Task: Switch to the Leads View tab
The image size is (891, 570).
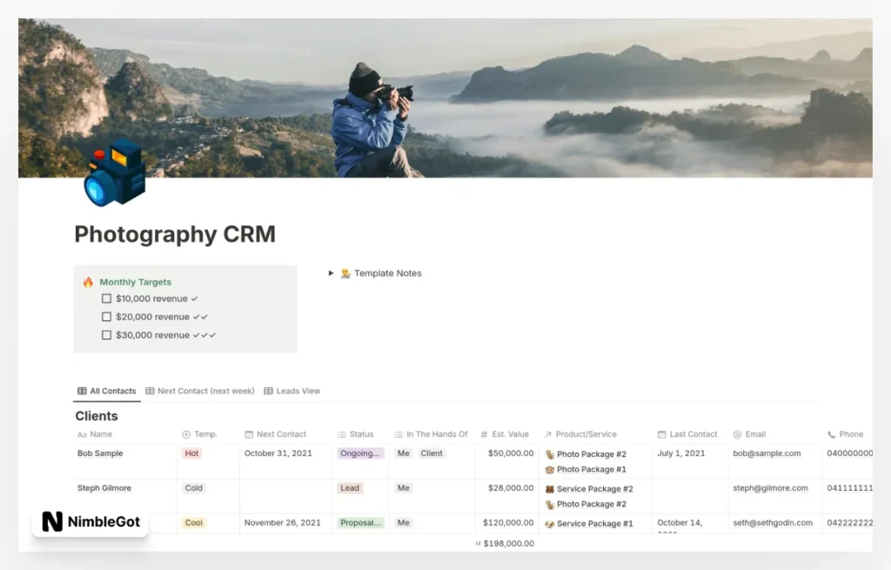Action: coord(292,391)
